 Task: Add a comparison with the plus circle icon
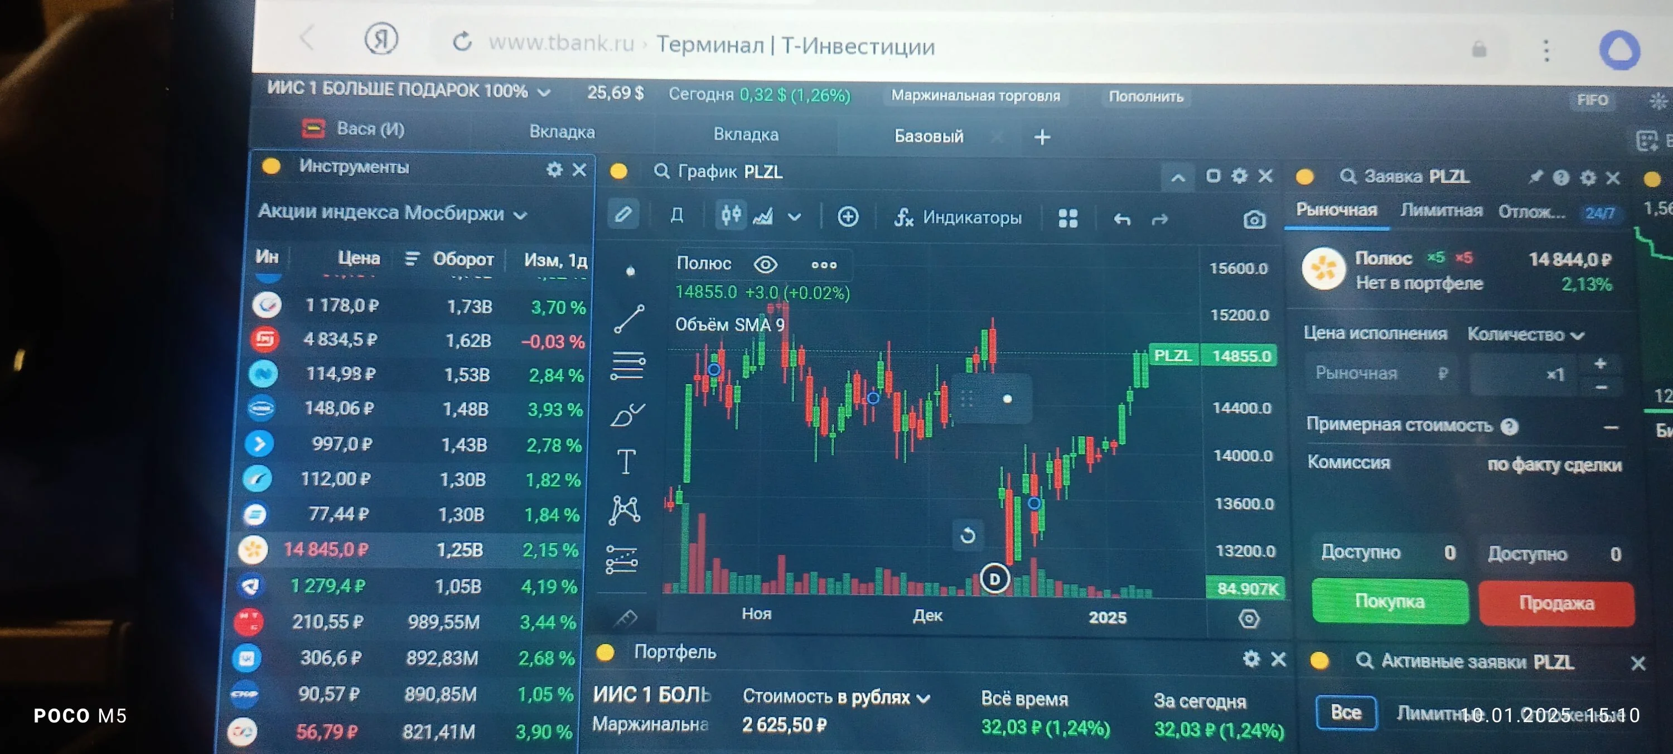tap(848, 216)
